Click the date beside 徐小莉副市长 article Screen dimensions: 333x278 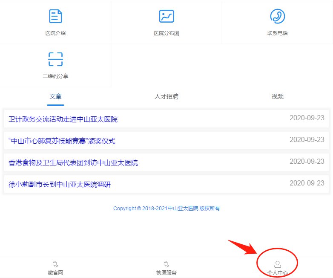coord(307,183)
